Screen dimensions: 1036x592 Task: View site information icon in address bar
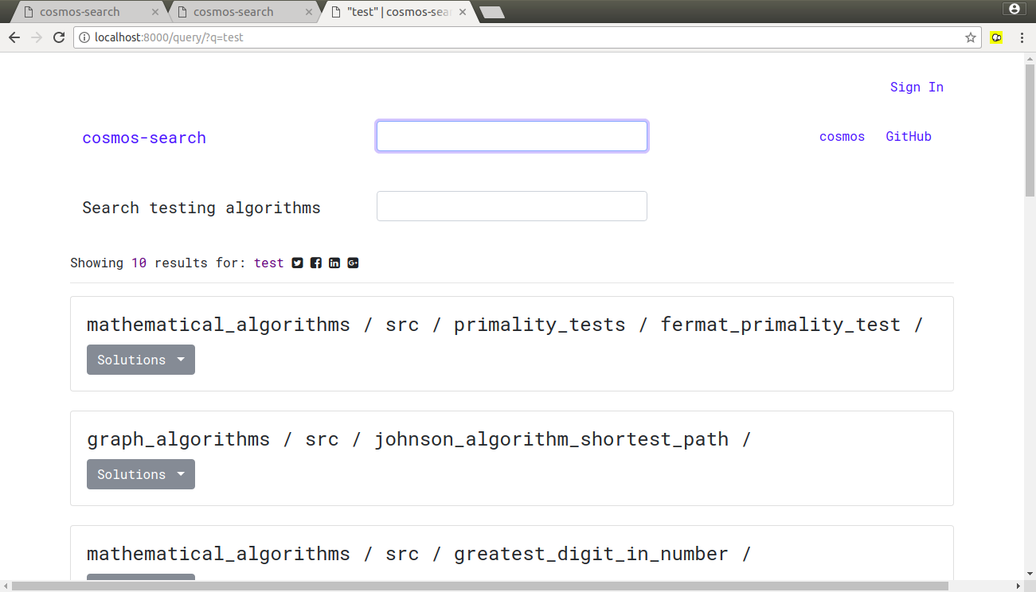pyautogui.click(x=84, y=37)
